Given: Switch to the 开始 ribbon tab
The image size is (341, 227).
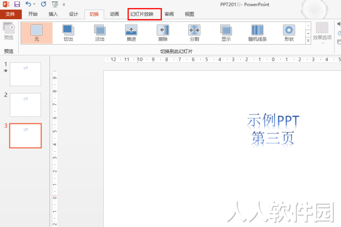Looking at the screenshot, I should point(33,14).
